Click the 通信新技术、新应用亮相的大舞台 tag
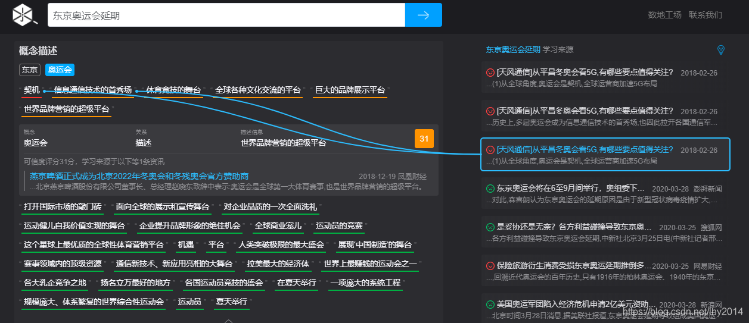 [174, 264]
